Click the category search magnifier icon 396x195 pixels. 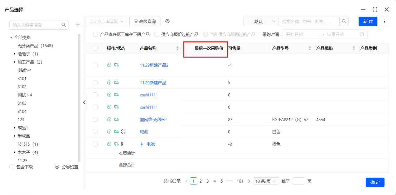click(x=64, y=25)
